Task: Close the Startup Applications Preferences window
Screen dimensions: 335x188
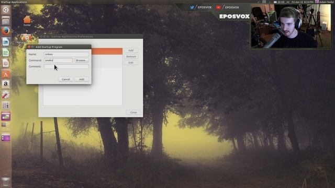Action: pyautogui.click(x=133, y=112)
